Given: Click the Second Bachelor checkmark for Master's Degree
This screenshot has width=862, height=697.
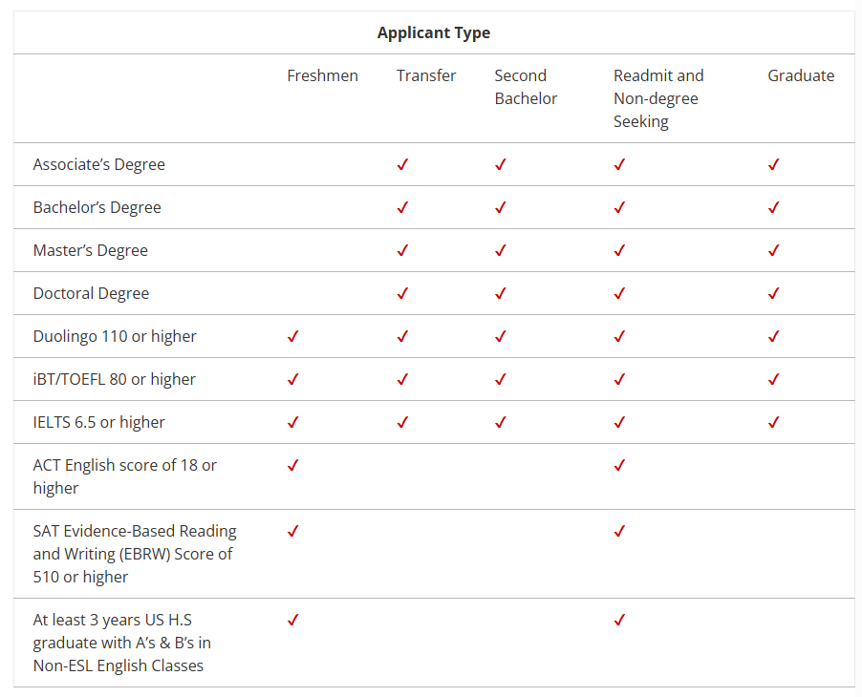Looking at the screenshot, I should pyautogui.click(x=500, y=250).
